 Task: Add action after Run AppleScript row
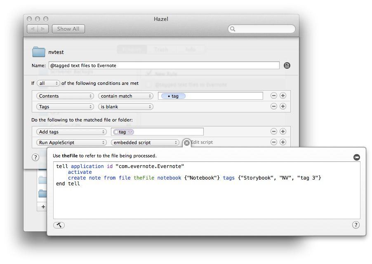click(283, 142)
